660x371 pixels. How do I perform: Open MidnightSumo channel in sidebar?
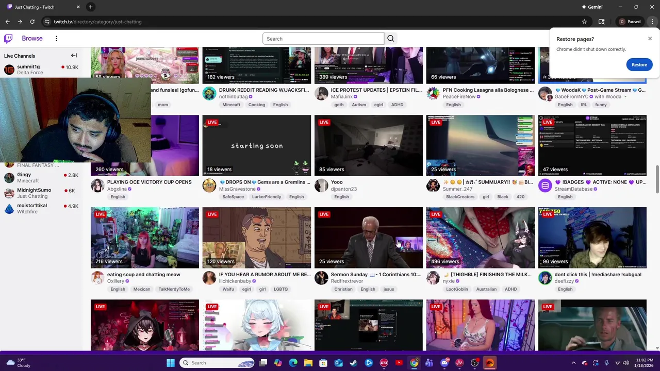click(41, 193)
